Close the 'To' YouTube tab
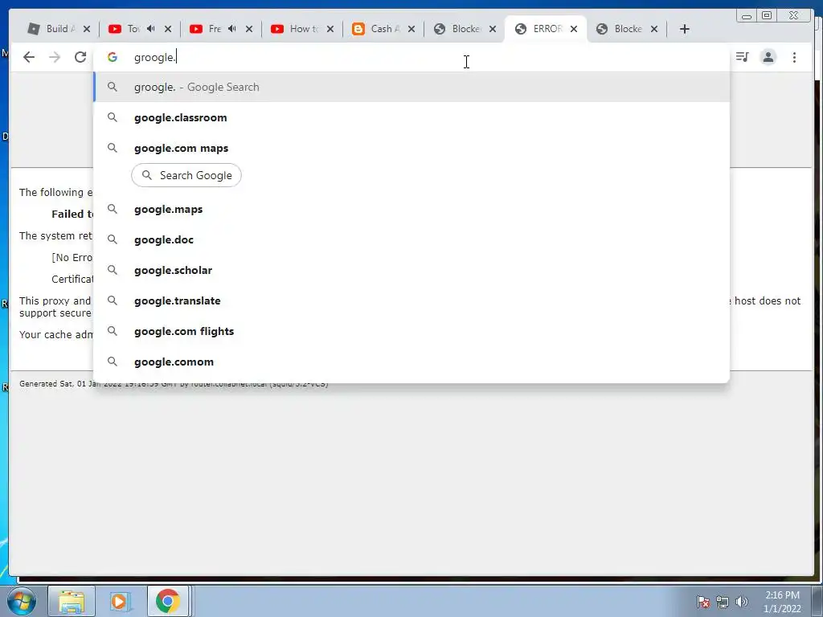 tap(168, 29)
